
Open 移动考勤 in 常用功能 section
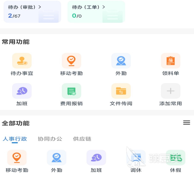tap(71, 61)
